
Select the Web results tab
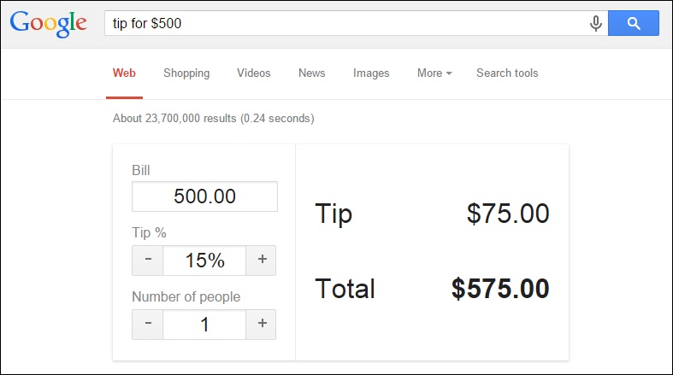[x=124, y=73]
